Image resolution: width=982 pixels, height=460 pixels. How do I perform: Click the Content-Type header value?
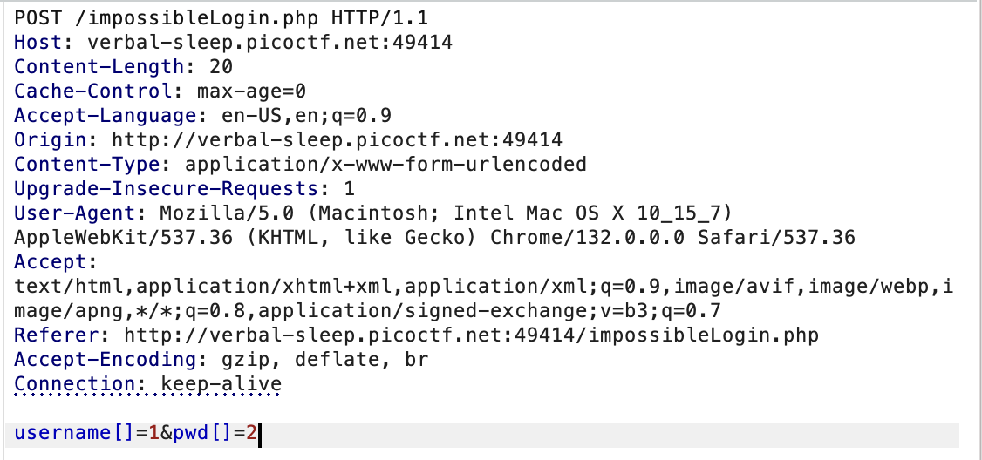tap(385, 164)
